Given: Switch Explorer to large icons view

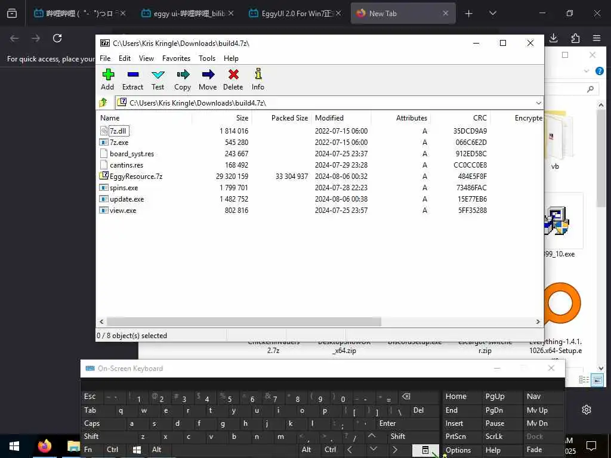Looking at the screenshot, I should 597,380.
